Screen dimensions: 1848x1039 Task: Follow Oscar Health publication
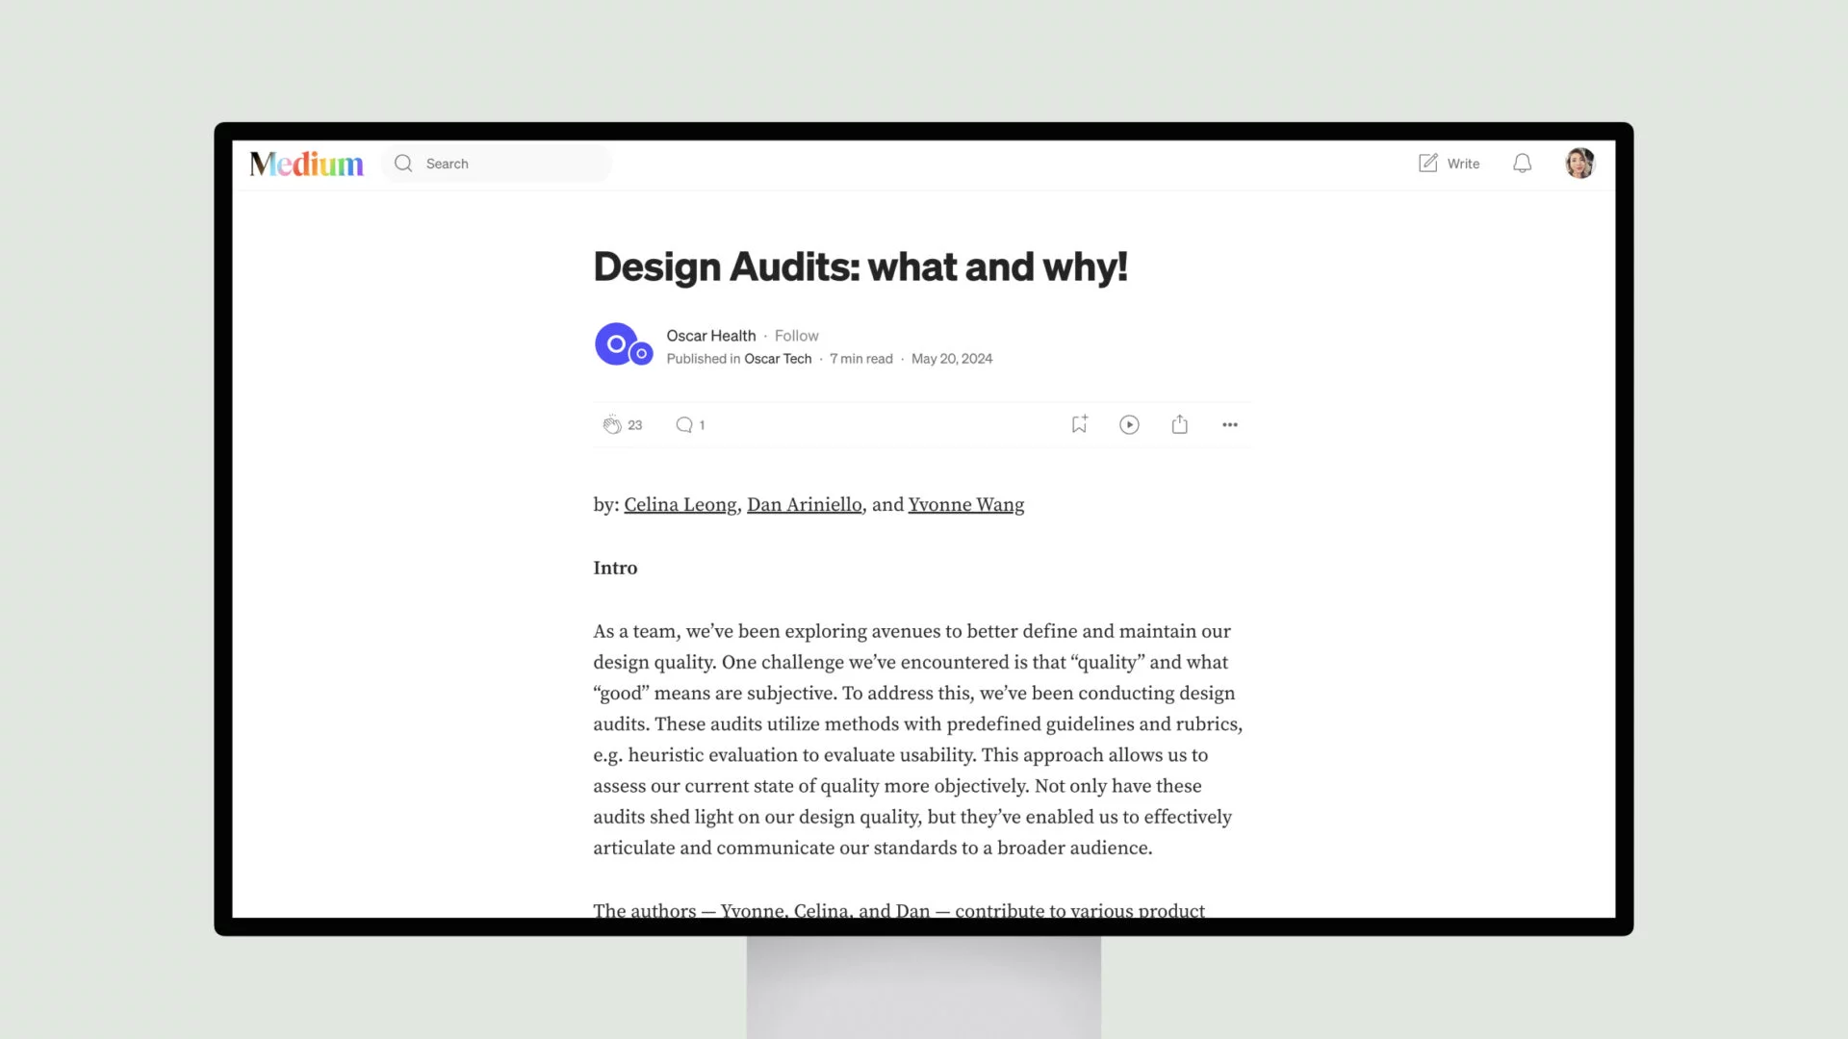pyautogui.click(x=796, y=335)
